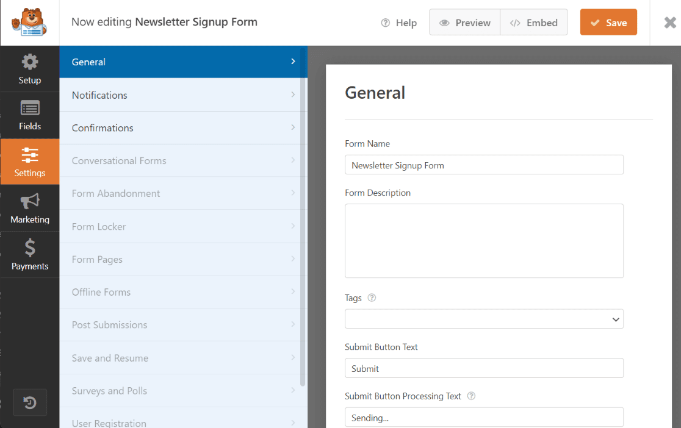Save the Newsletter Signup Form

[x=608, y=21]
